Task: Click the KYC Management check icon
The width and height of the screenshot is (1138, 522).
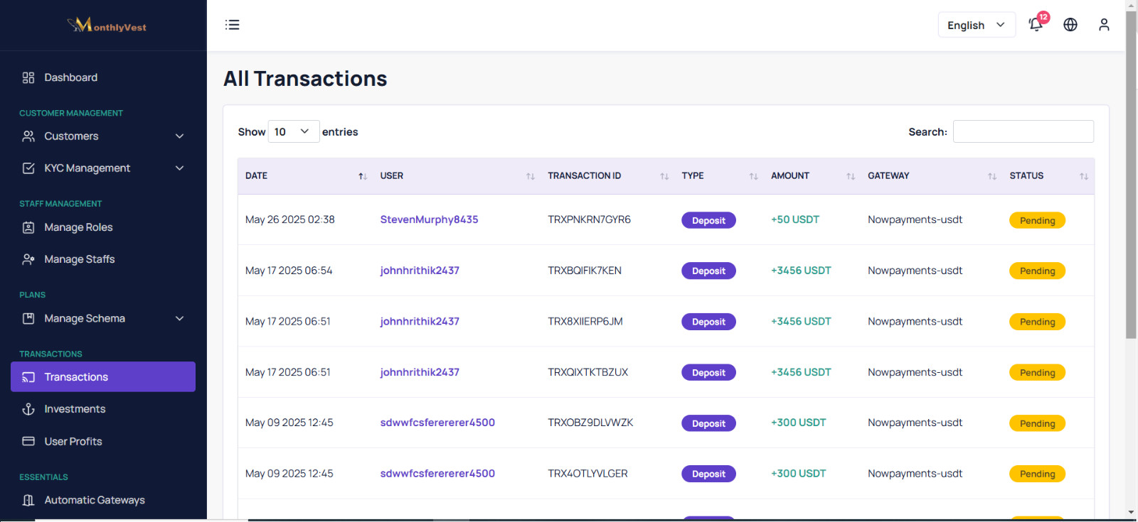Action: point(28,168)
